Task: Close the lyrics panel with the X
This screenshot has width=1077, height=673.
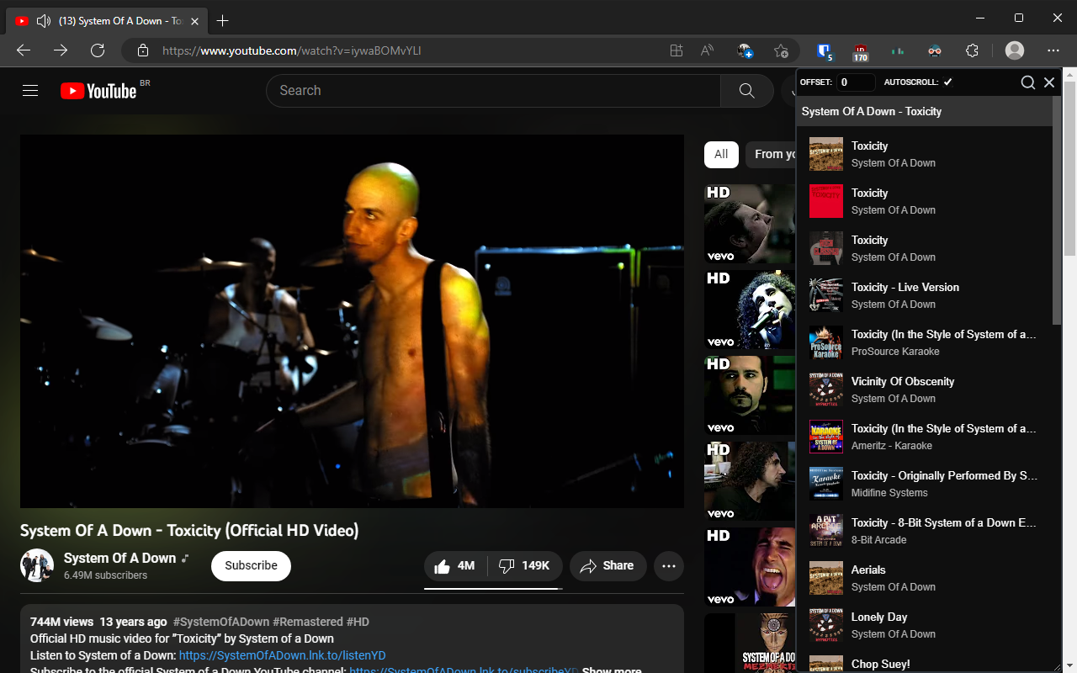Action: point(1049,82)
